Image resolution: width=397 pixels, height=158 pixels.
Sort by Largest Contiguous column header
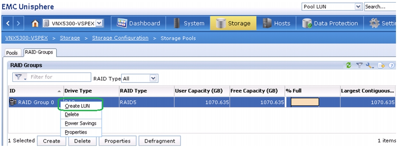pos(368,91)
